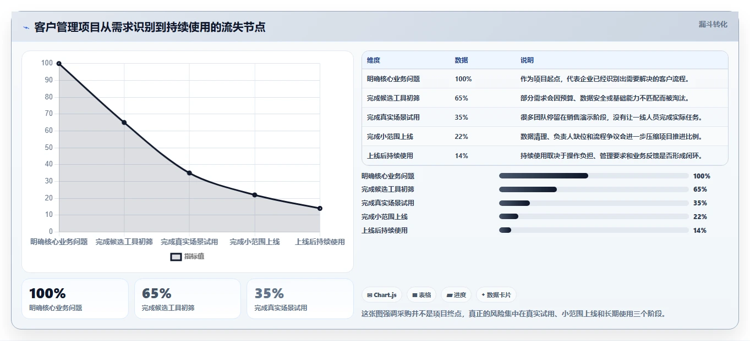750x341 pixels.
Task: Click the chart data point at value 35
Action: point(189,173)
